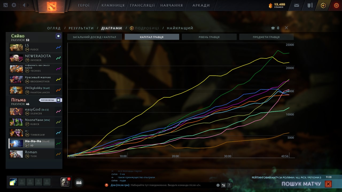Image resolution: width=342 pixels, height=192 pixels.
Task: Toggle Timbersaw graph line
Action: pyautogui.click(x=59, y=133)
